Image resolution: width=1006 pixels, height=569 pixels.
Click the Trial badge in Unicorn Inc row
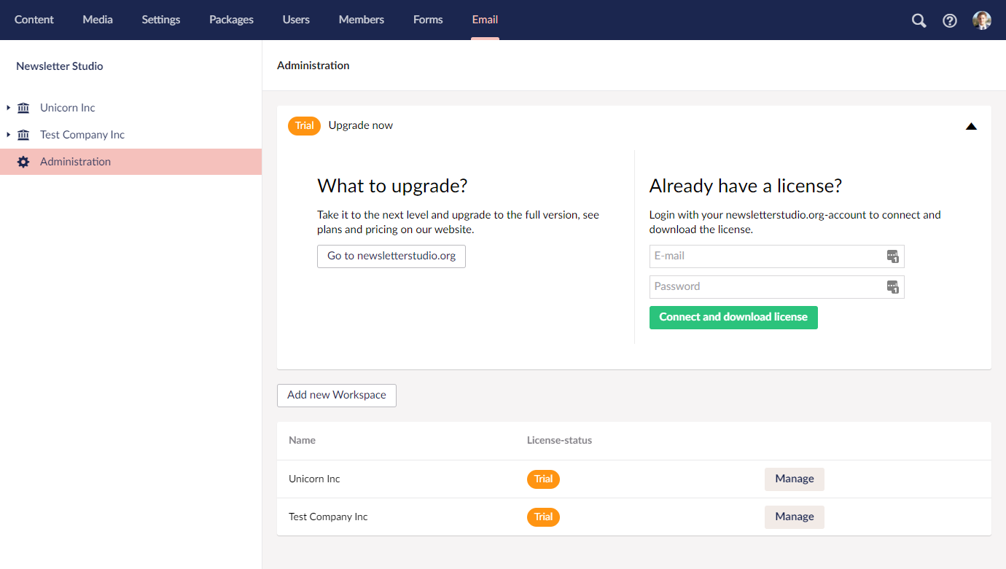click(x=543, y=479)
